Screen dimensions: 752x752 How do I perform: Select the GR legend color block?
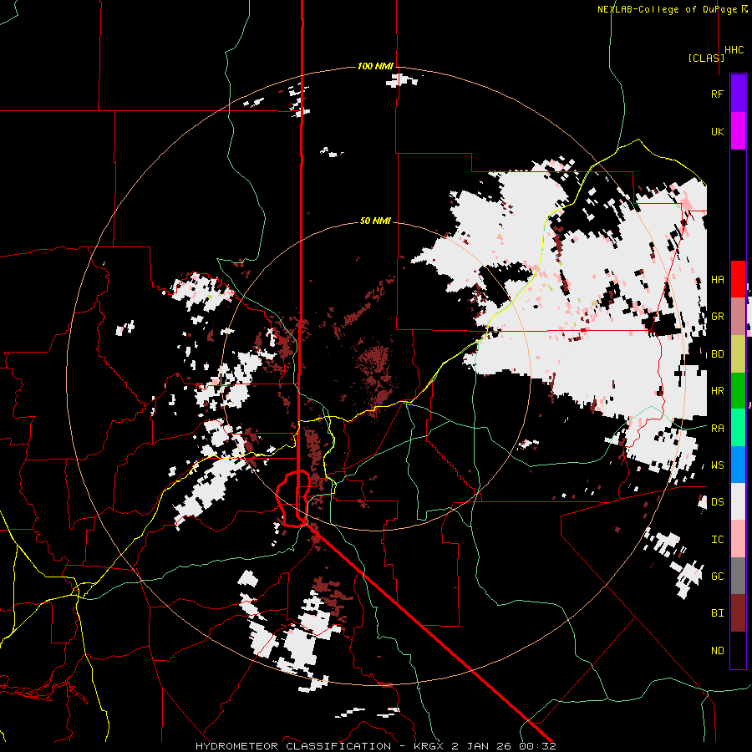point(738,317)
